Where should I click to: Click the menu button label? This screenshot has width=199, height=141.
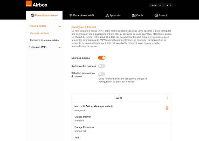coord(154,5)
